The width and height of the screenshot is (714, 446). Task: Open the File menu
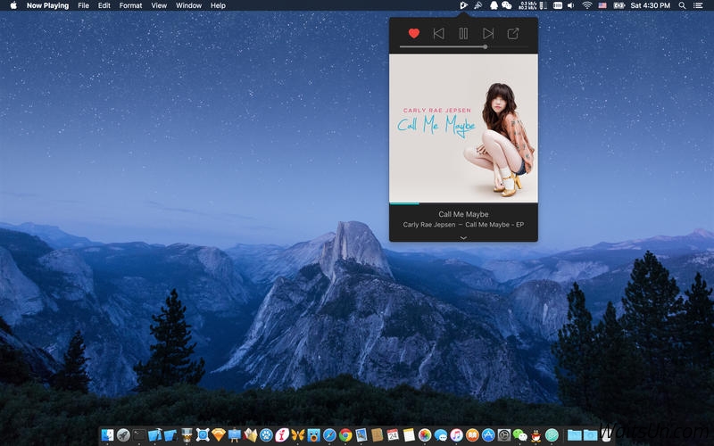point(83,5)
